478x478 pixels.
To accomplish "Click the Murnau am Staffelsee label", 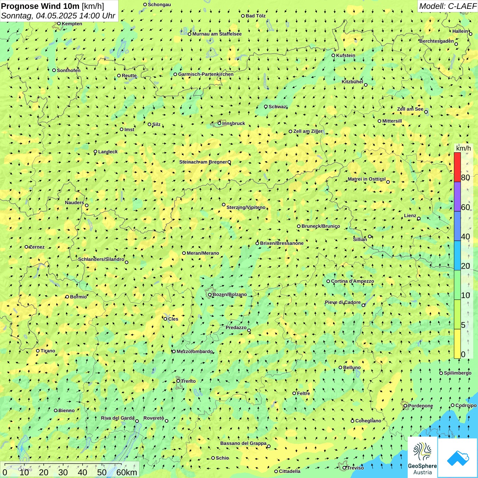I will [x=217, y=34].
